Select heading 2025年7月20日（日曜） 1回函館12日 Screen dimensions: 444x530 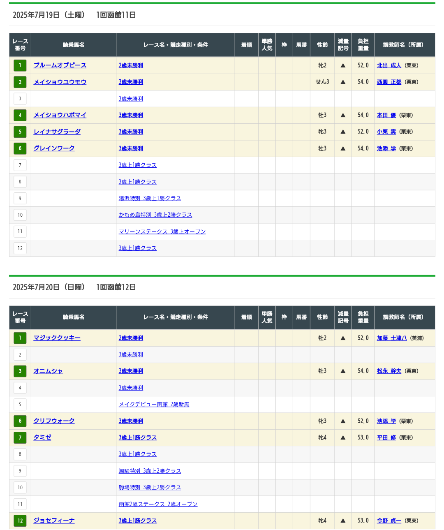[x=74, y=287]
